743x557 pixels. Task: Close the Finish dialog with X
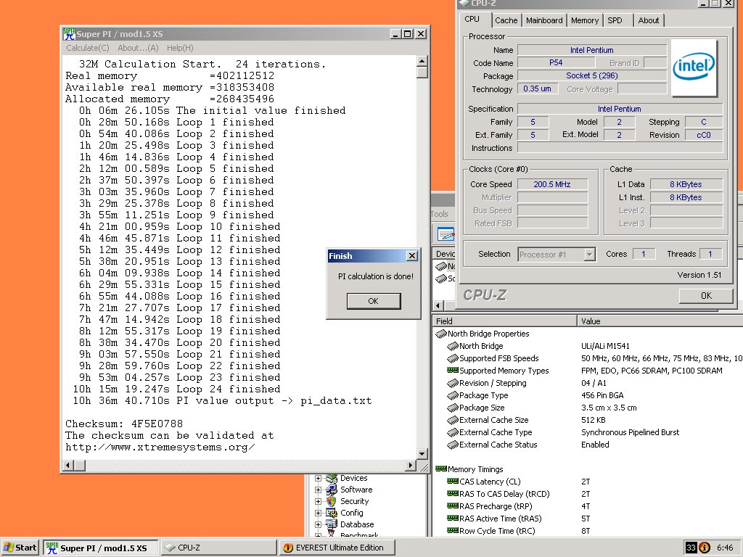coord(412,256)
